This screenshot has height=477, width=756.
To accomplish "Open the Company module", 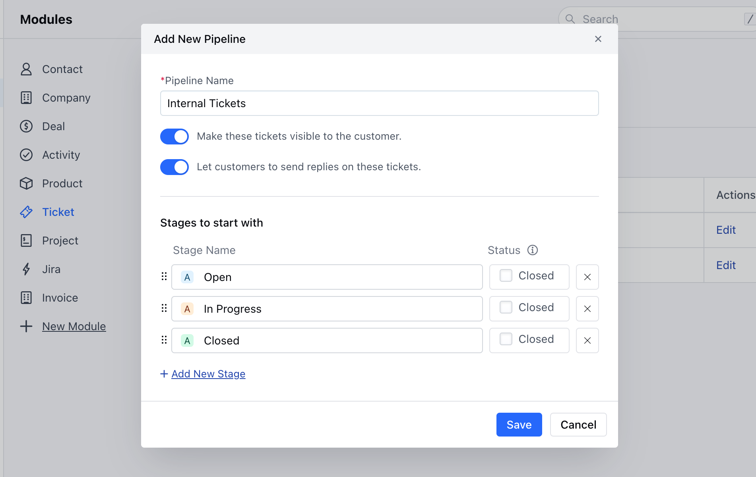I will 66,98.
